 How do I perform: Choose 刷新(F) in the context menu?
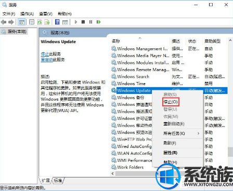170,143
